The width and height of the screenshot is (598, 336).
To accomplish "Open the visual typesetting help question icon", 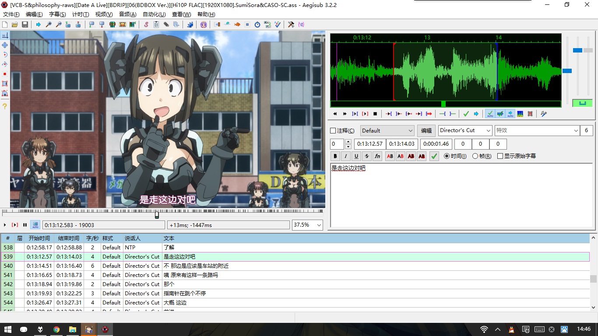I will [x=5, y=106].
